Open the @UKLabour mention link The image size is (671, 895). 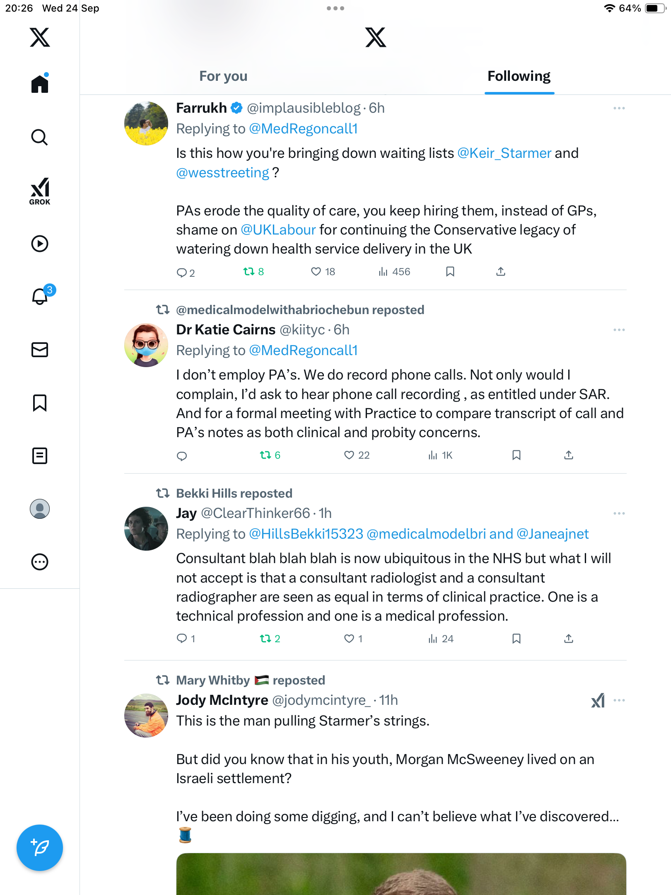tap(278, 230)
